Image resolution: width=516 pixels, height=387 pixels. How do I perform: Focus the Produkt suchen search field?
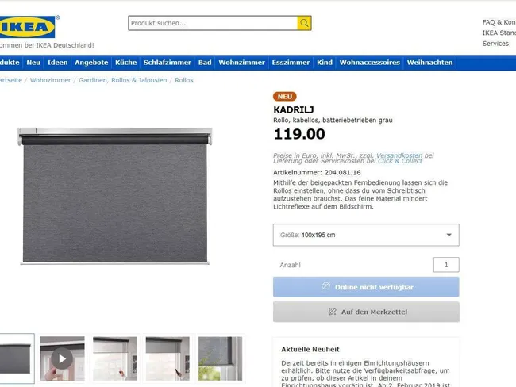click(x=214, y=23)
